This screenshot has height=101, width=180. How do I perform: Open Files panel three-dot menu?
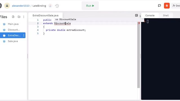point(24,17)
